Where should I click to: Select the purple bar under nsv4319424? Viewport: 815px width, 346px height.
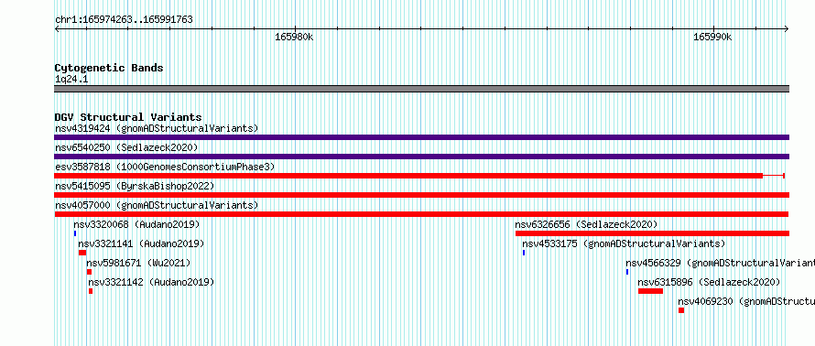click(421, 137)
